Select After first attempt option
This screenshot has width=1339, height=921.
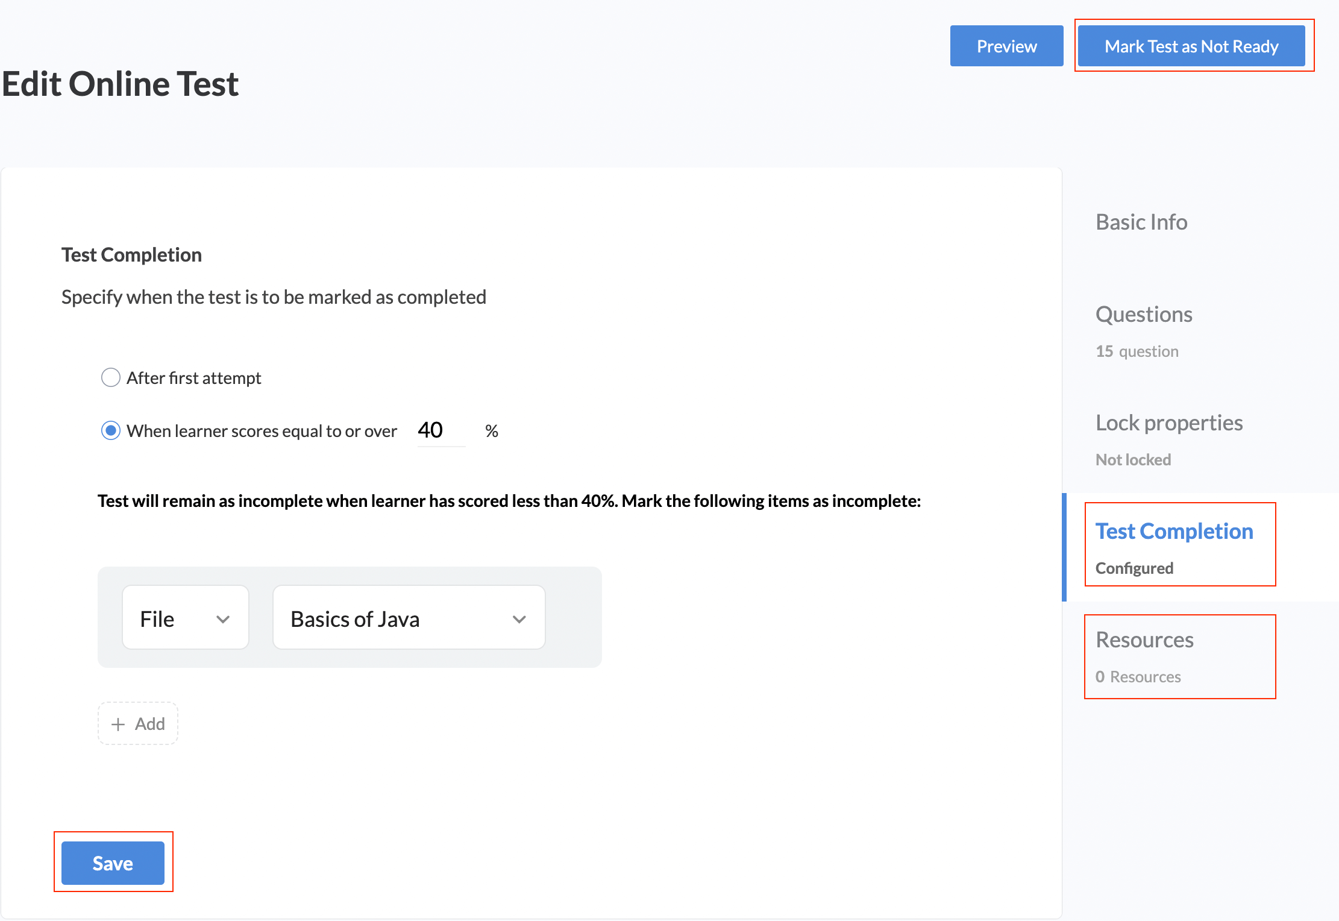[111, 378]
